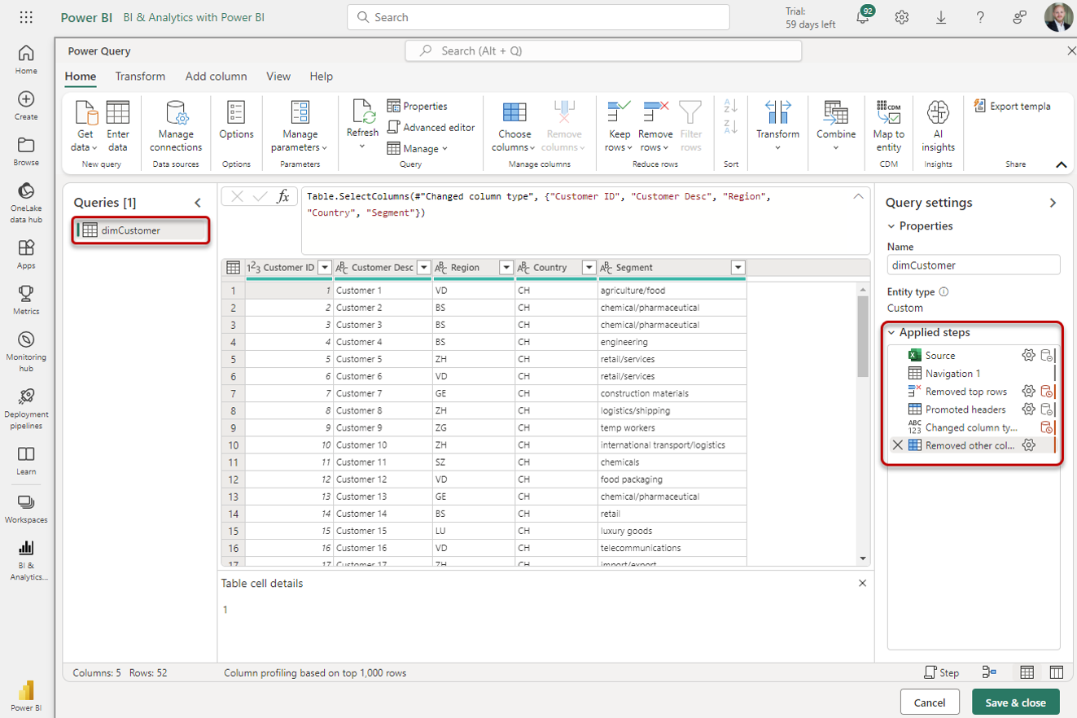Open the Manage parameters dropdown

(x=300, y=126)
